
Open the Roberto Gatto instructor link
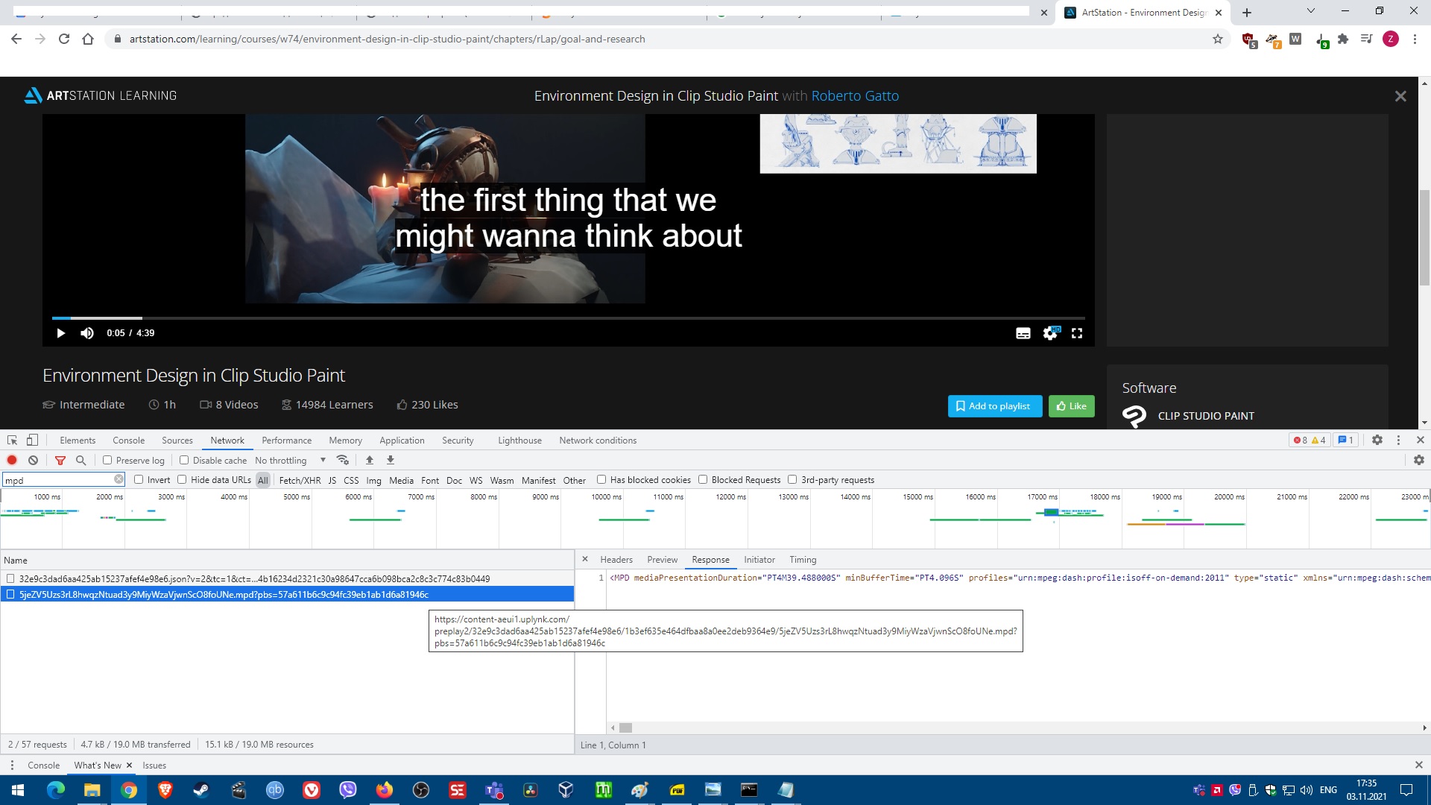point(855,96)
